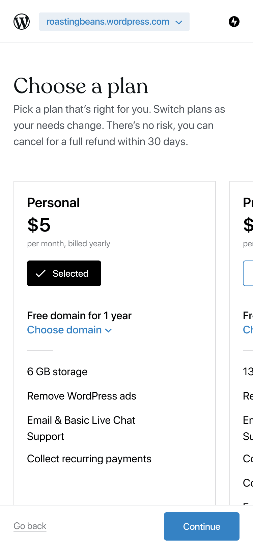The image size is (253, 548).
Task: Click the Personal plan title
Action: [x=53, y=203]
